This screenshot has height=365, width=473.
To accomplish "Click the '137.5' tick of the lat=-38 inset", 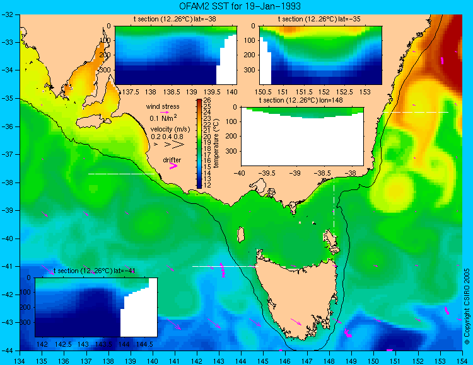I will tap(131, 92).
